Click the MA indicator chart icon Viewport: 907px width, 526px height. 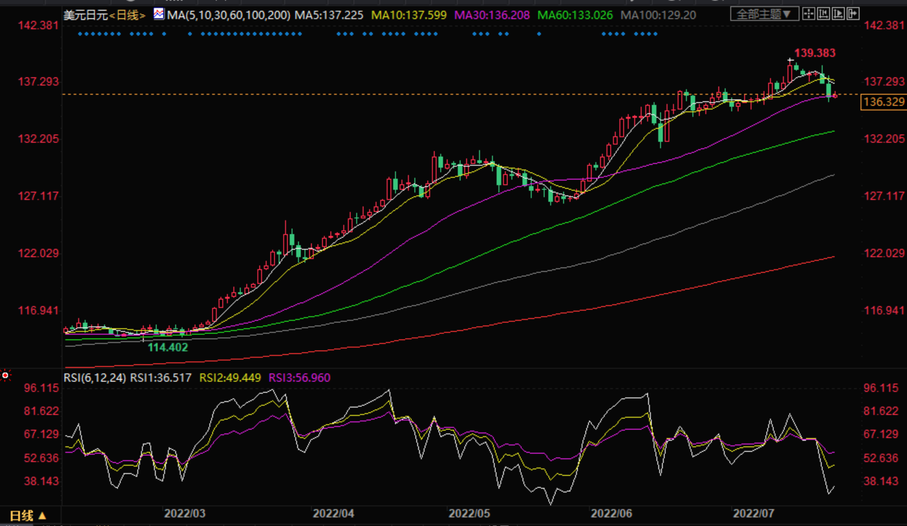pos(159,14)
